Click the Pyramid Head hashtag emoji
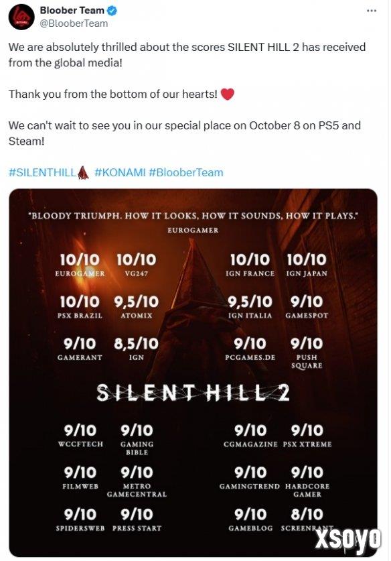 (x=83, y=172)
